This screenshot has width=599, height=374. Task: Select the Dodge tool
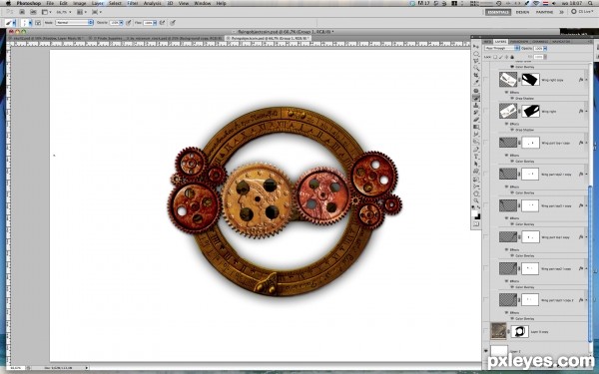(476, 142)
